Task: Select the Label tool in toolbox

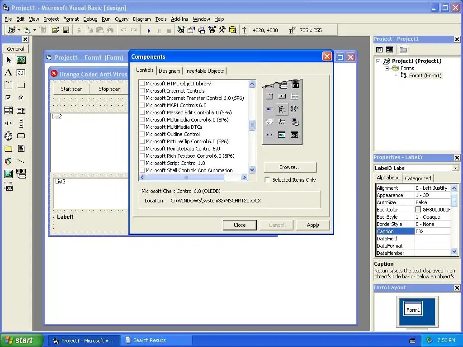Action: click(x=9, y=73)
